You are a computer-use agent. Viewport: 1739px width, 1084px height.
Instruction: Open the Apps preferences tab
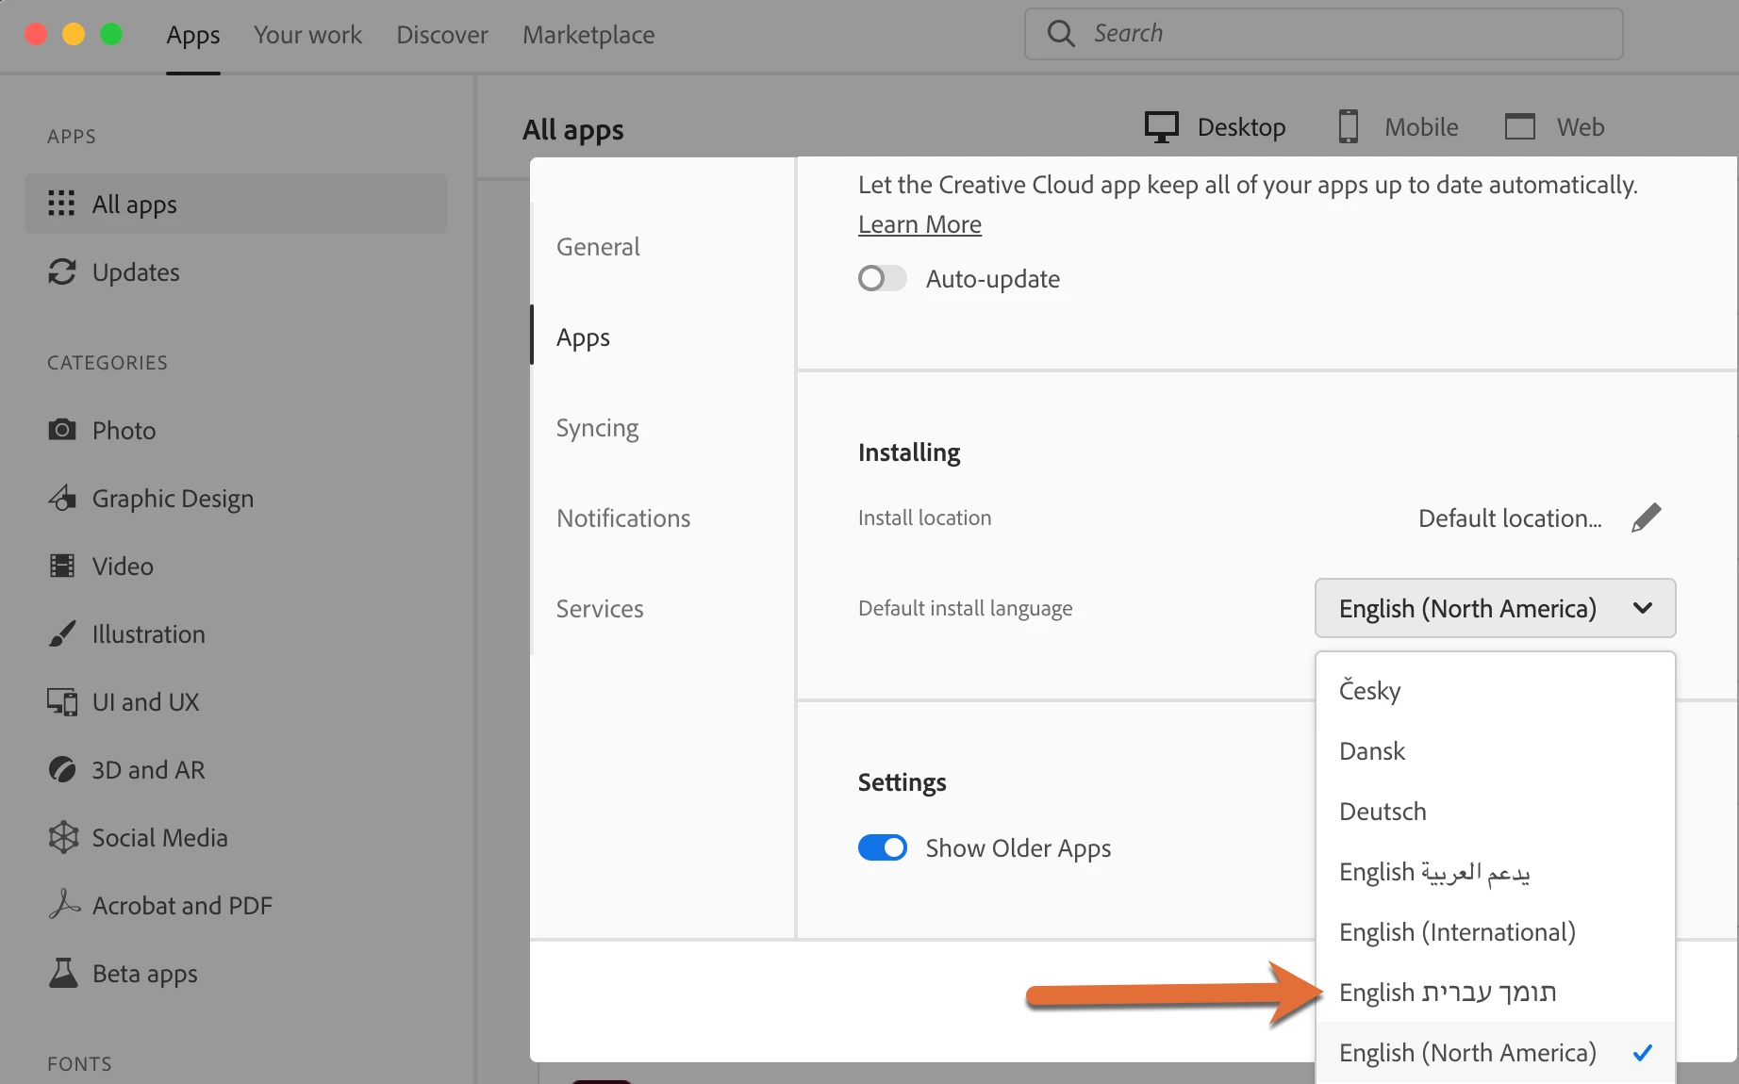583,337
